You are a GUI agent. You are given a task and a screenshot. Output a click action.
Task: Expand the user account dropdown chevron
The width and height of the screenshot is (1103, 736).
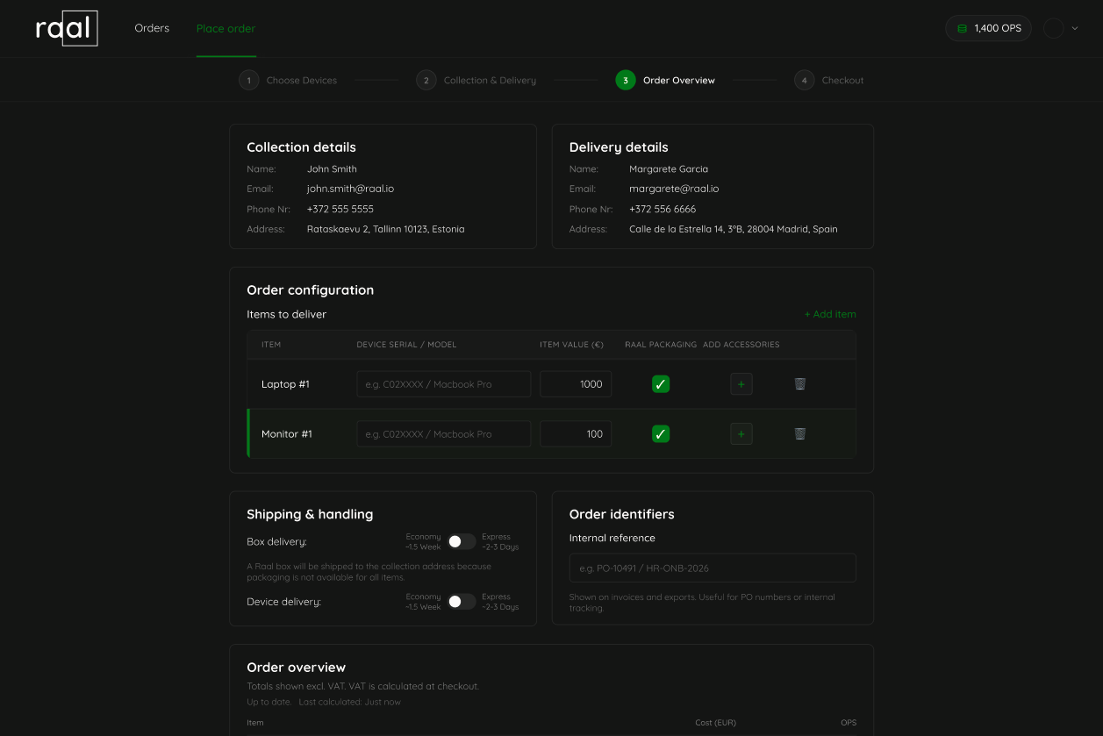point(1075,29)
